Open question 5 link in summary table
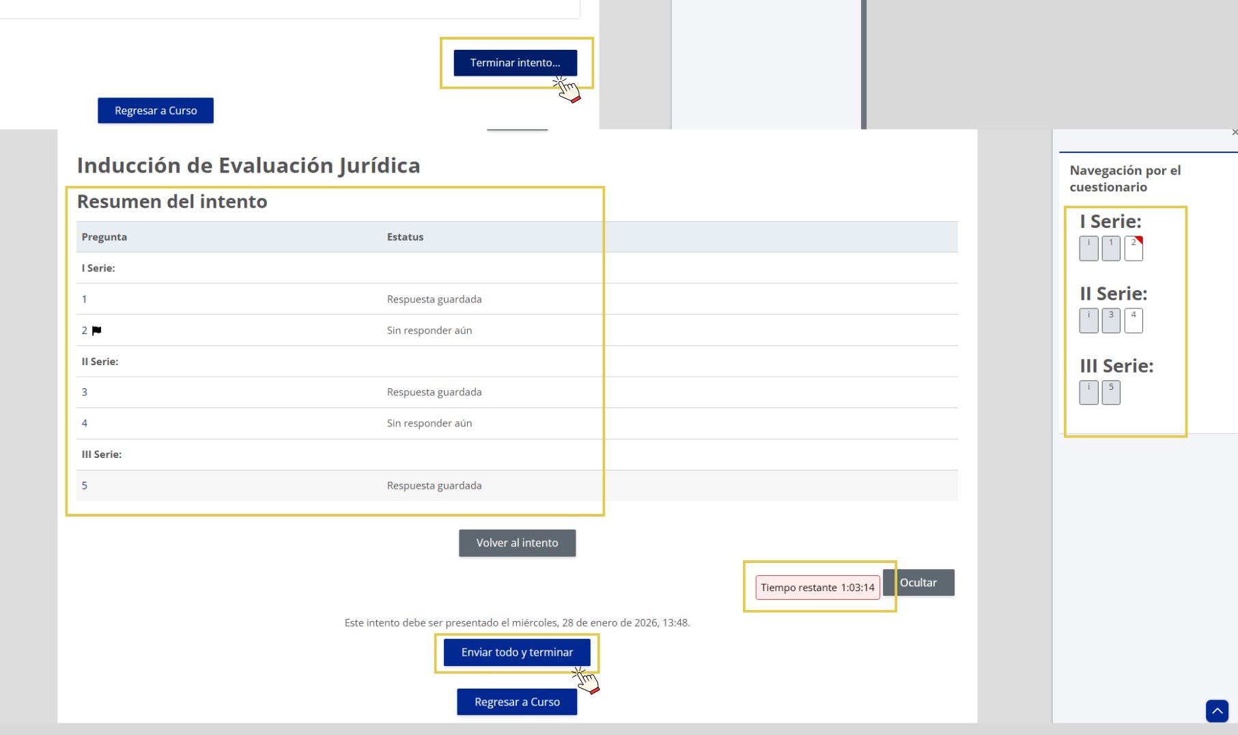Image resolution: width=1238 pixels, height=735 pixels. pos(85,486)
